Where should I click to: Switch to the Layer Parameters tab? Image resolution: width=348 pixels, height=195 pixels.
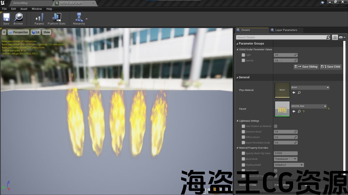286,30
